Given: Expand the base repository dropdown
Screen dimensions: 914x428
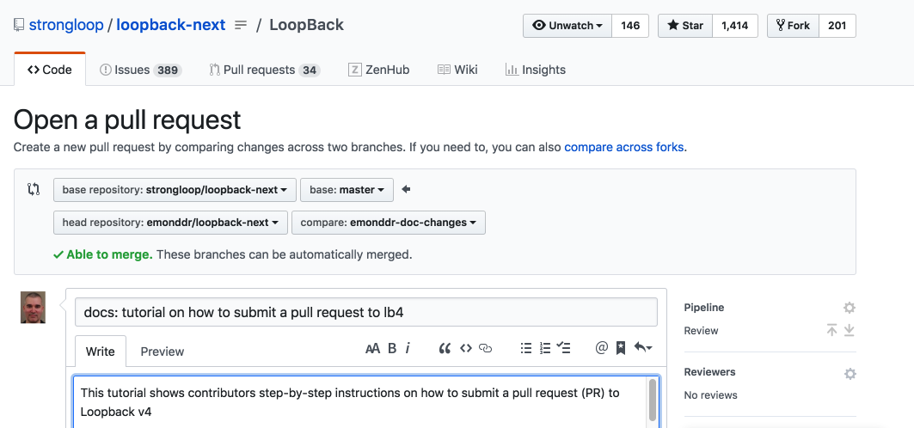Looking at the screenshot, I should [175, 189].
